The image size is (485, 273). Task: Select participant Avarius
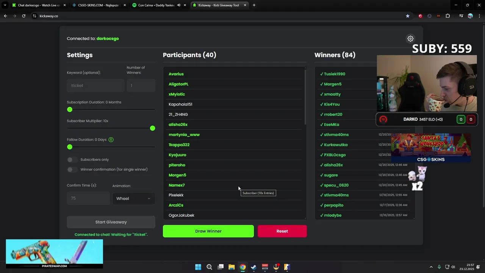[176, 74]
